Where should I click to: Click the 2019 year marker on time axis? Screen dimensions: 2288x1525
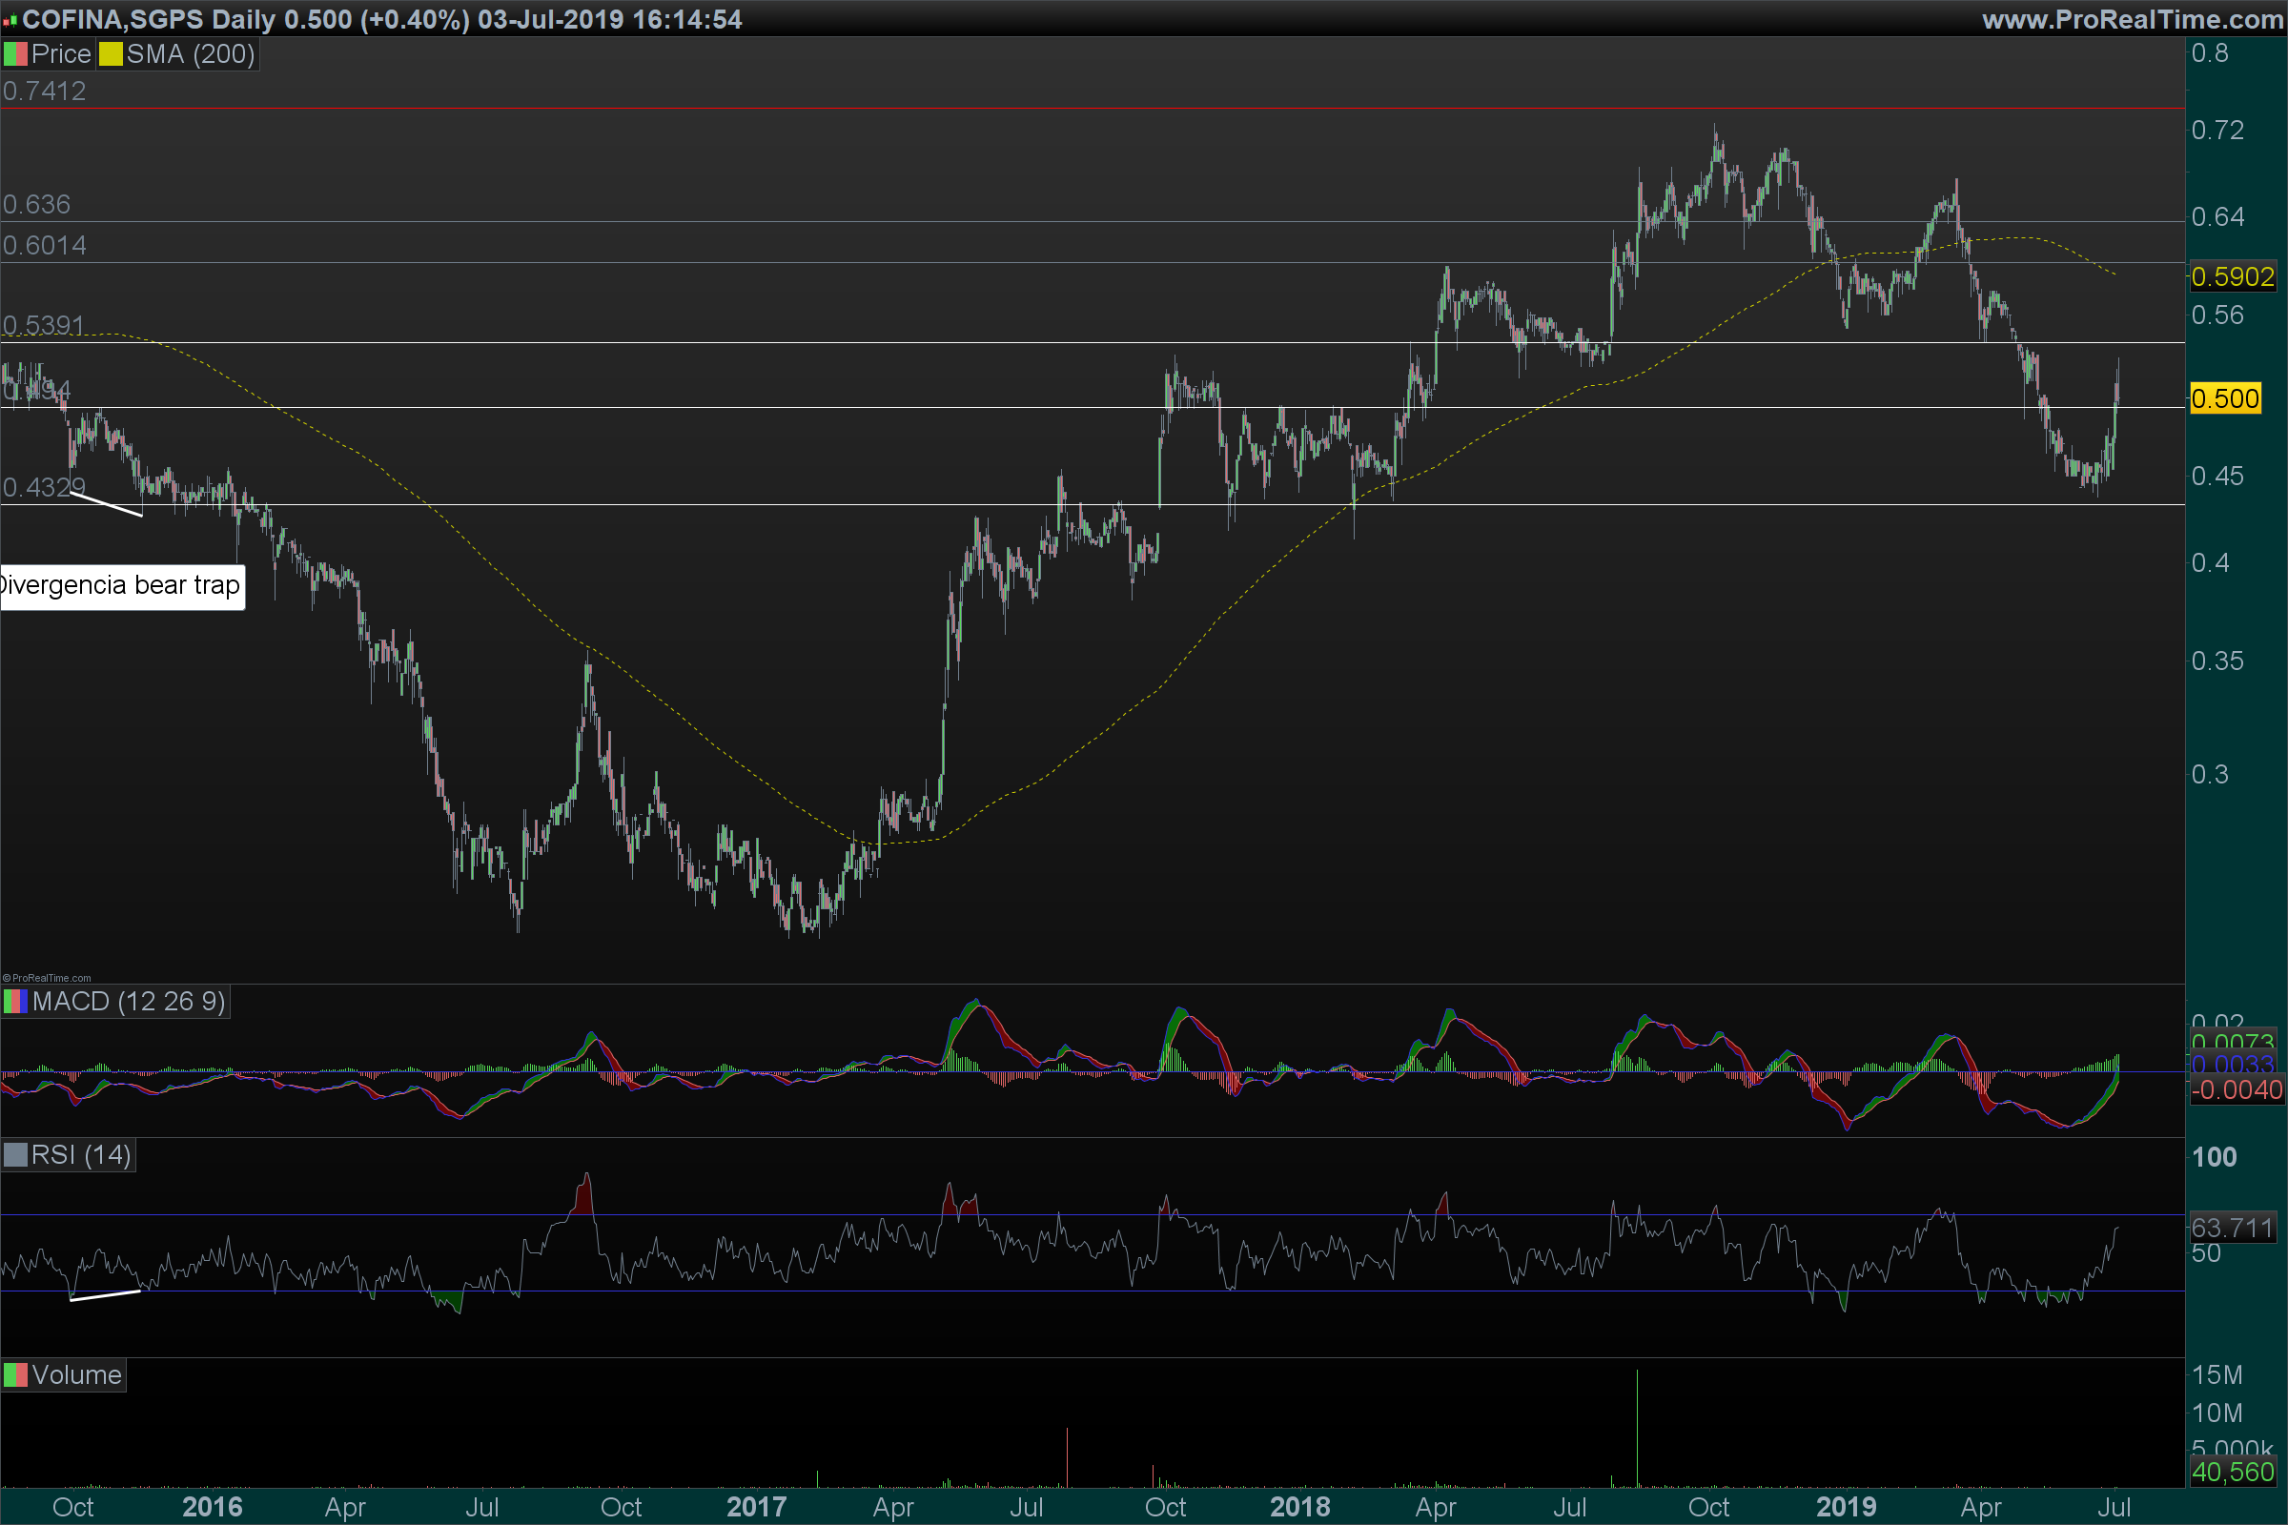(x=1846, y=1508)
